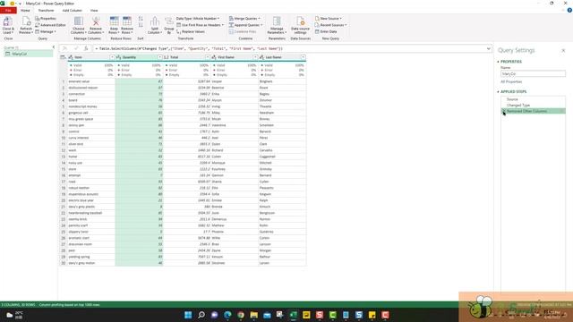Click Enter Data in the ribbon
This screenshot has width=573, height=322.
coord(326,31)
